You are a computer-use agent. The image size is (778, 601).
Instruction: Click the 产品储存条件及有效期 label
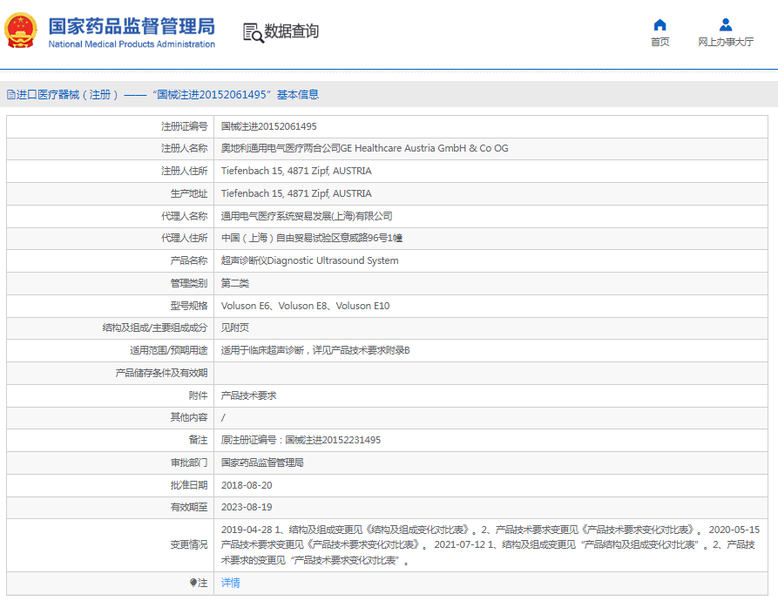[161, 373]
